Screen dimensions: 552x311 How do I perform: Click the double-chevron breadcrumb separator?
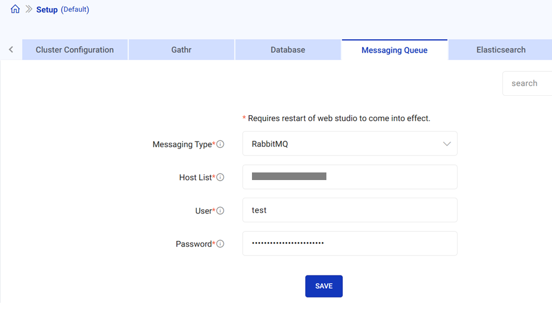(x=29, y=9)
